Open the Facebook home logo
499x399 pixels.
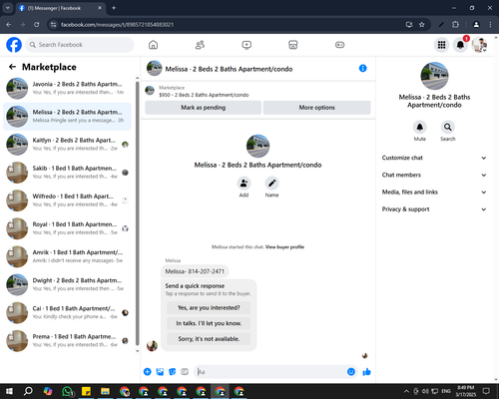[14, 45]
